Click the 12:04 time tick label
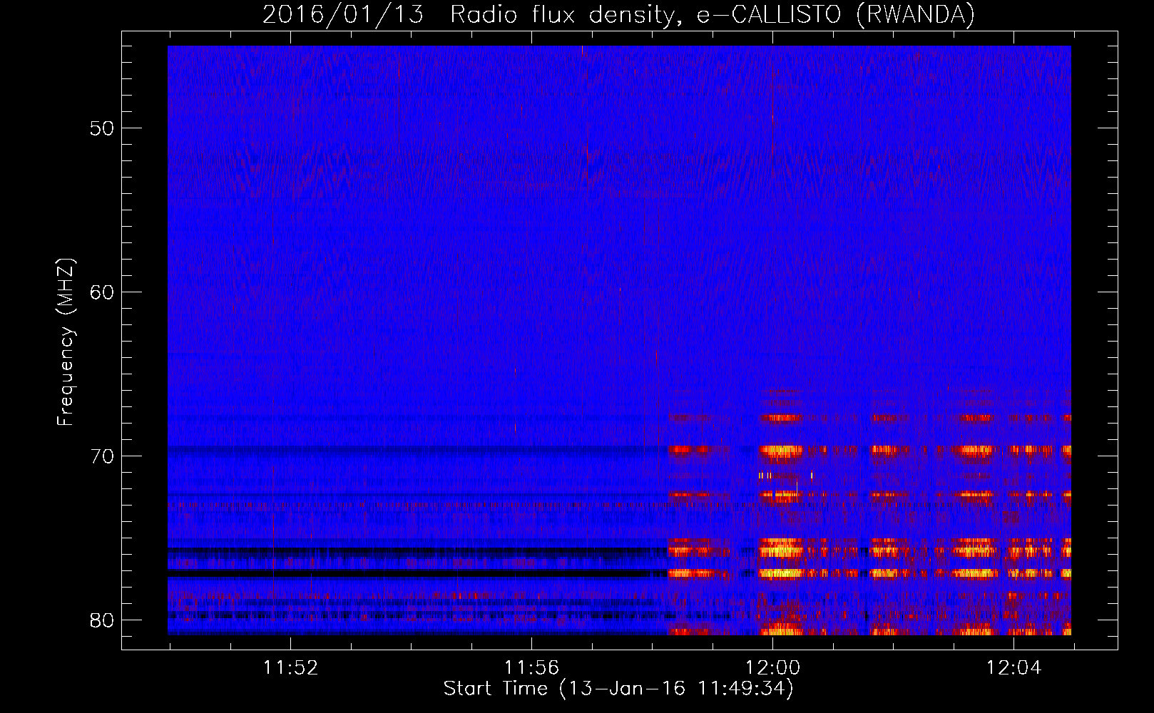Image resolution: width=1154 pixels, height=713 pixels. click(x=1013, y=668)
